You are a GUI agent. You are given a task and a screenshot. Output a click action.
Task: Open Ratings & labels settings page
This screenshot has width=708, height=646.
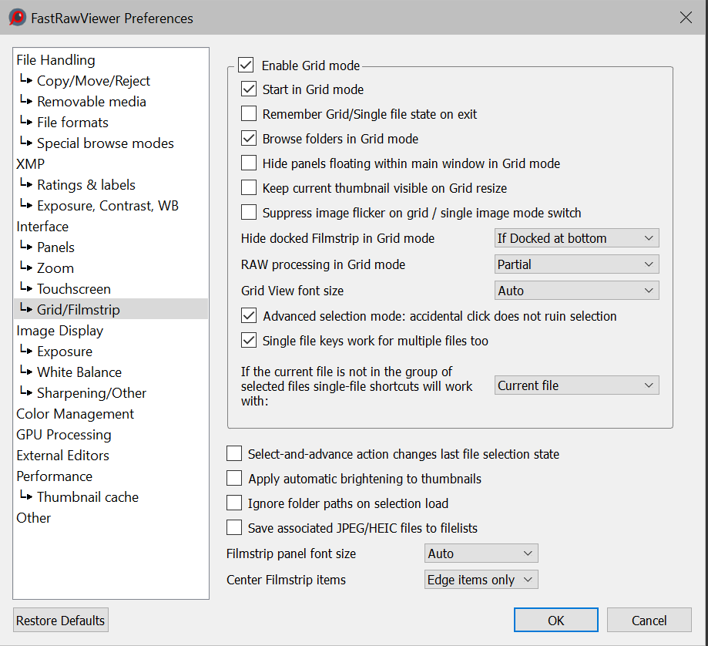coord(86,185)
